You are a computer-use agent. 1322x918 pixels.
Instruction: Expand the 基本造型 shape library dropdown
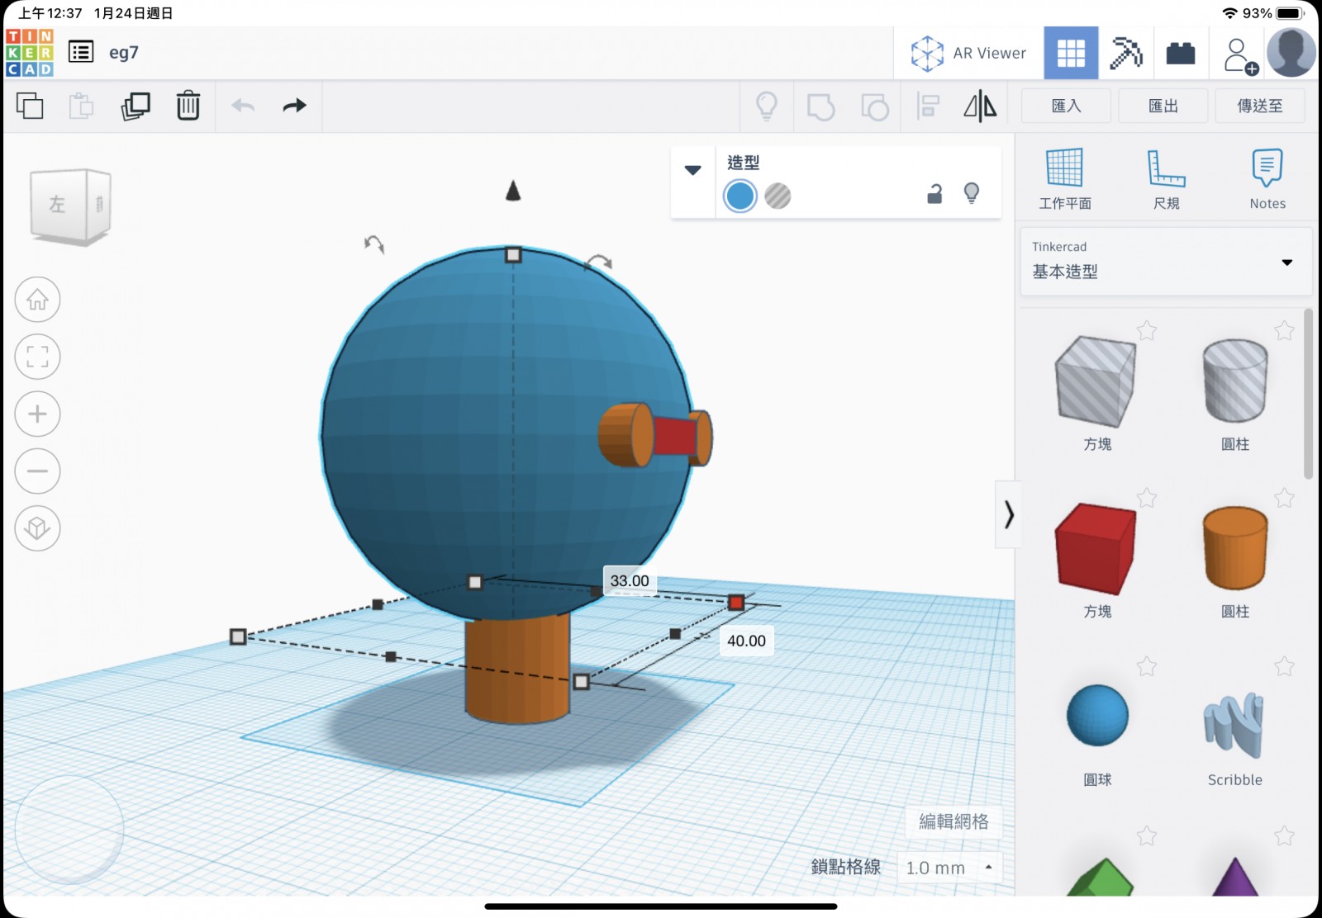[x=1166, y=262]
